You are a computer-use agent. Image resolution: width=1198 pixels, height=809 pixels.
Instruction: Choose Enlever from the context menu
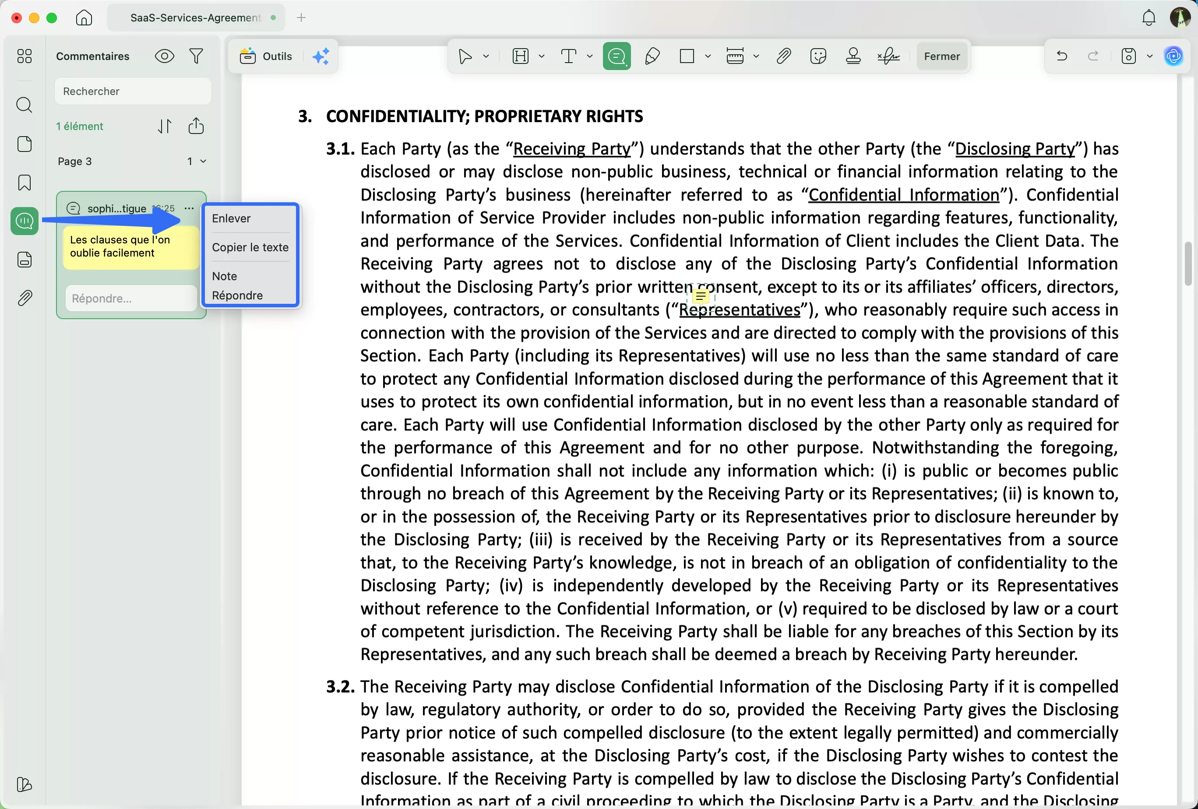[x=231, y=218]
